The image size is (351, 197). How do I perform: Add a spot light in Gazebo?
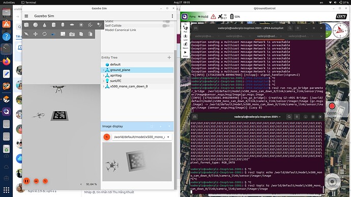tap(99, 25)
